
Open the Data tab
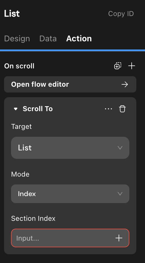click(48, 39)
